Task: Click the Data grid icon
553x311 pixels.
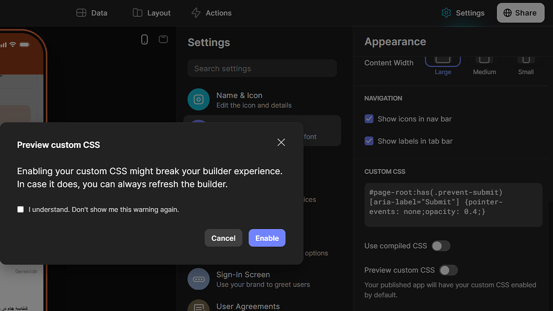Action: coord(82,12)
